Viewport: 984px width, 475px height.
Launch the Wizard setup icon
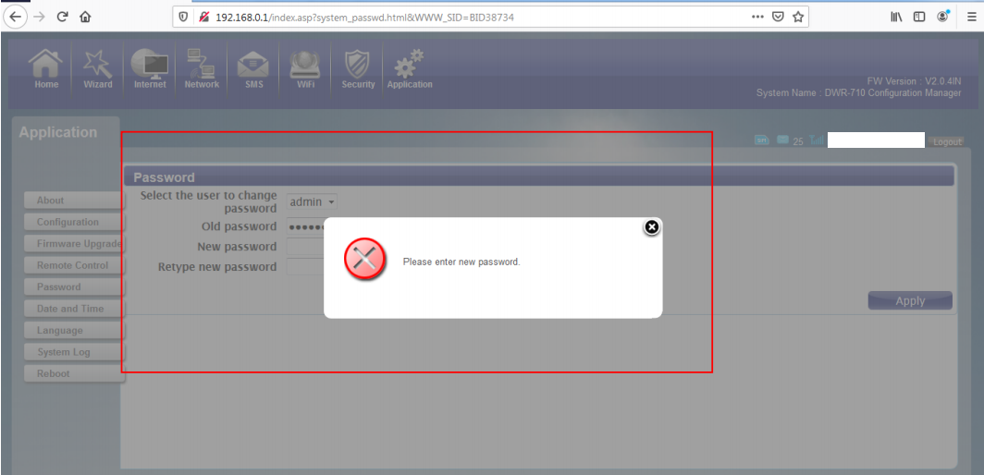tap(98, 69)
